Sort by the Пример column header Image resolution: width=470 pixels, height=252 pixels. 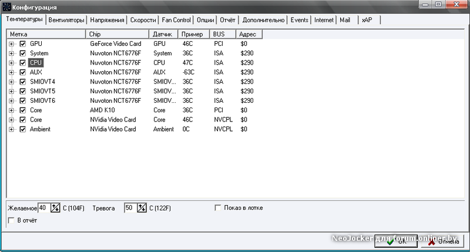[x=194, y=34]
